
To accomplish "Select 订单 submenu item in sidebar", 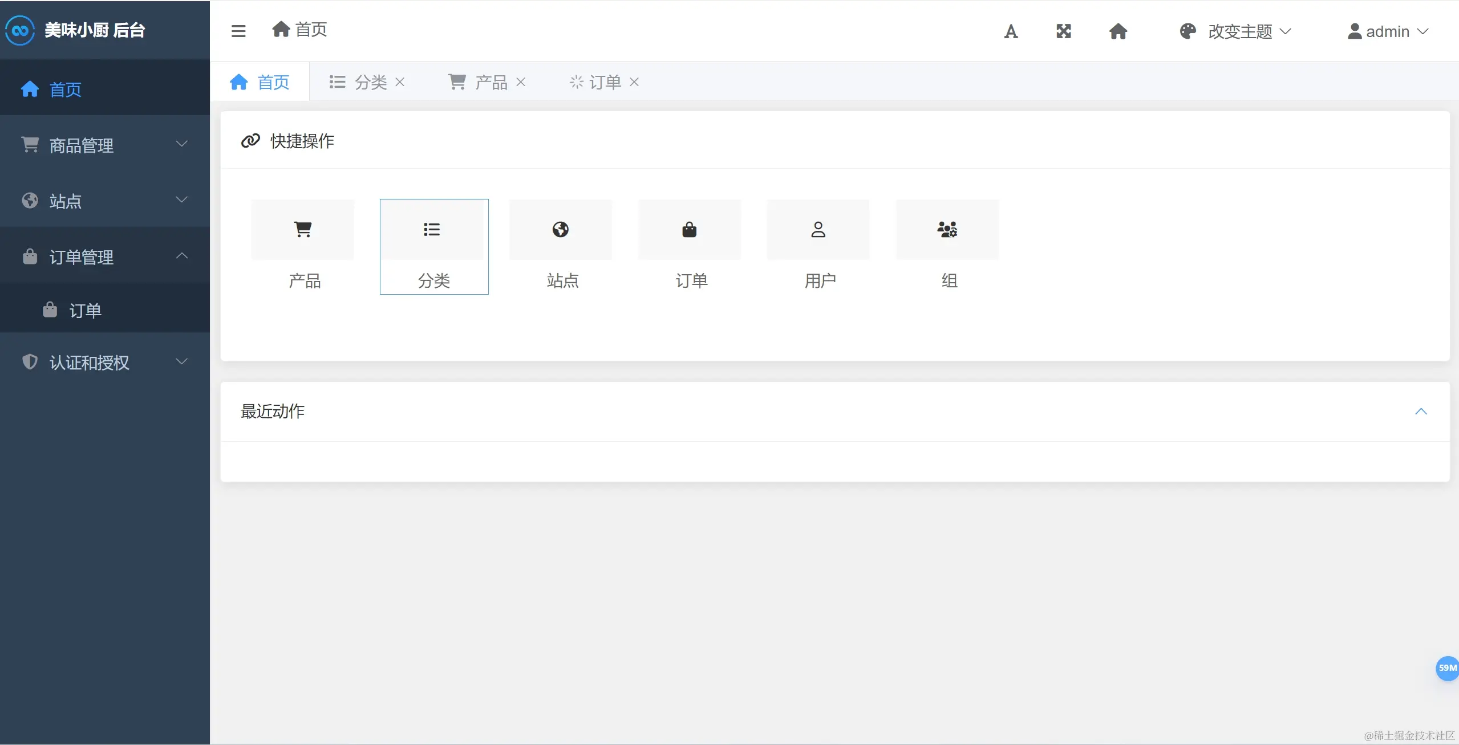I will (x=85, y=310).
